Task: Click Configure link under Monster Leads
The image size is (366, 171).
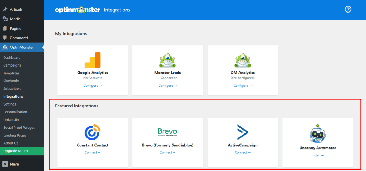Action: (x=168, y=85)
